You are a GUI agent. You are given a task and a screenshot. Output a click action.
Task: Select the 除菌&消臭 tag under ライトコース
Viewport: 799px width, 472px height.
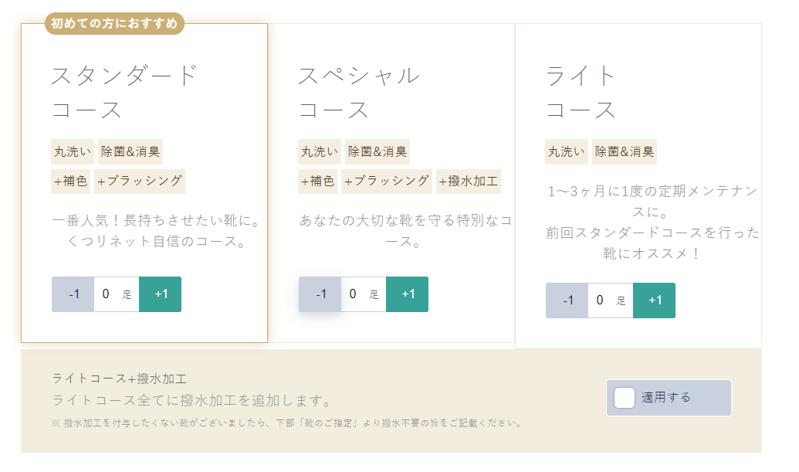[624, 151]
